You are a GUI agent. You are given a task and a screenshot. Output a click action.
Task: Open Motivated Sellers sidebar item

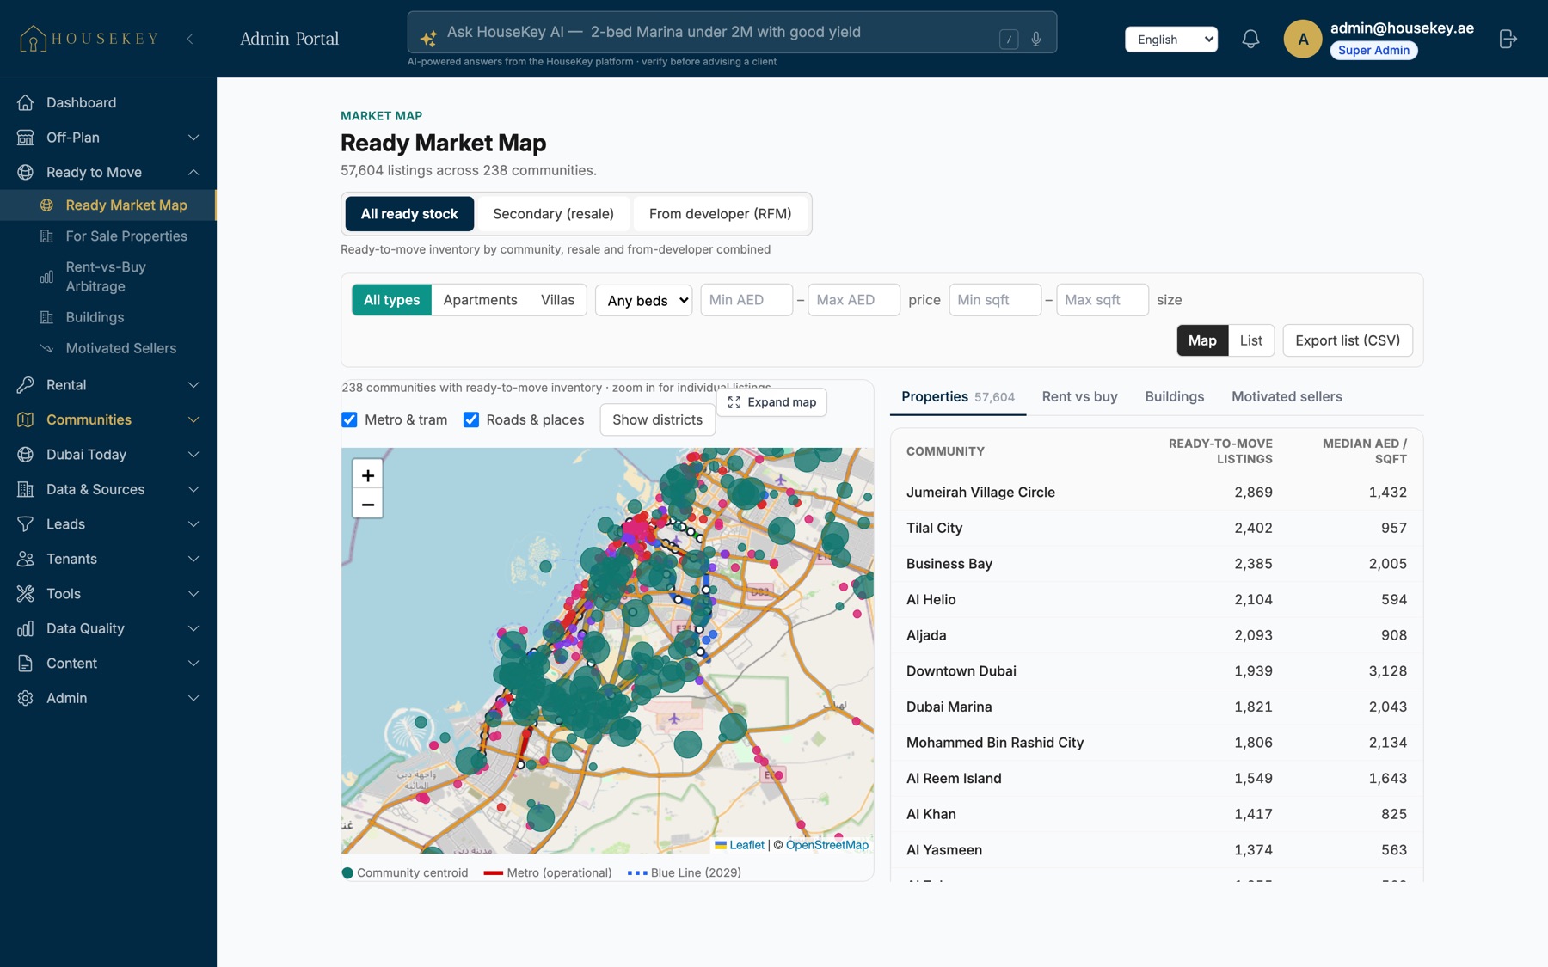tap(108, 348)
